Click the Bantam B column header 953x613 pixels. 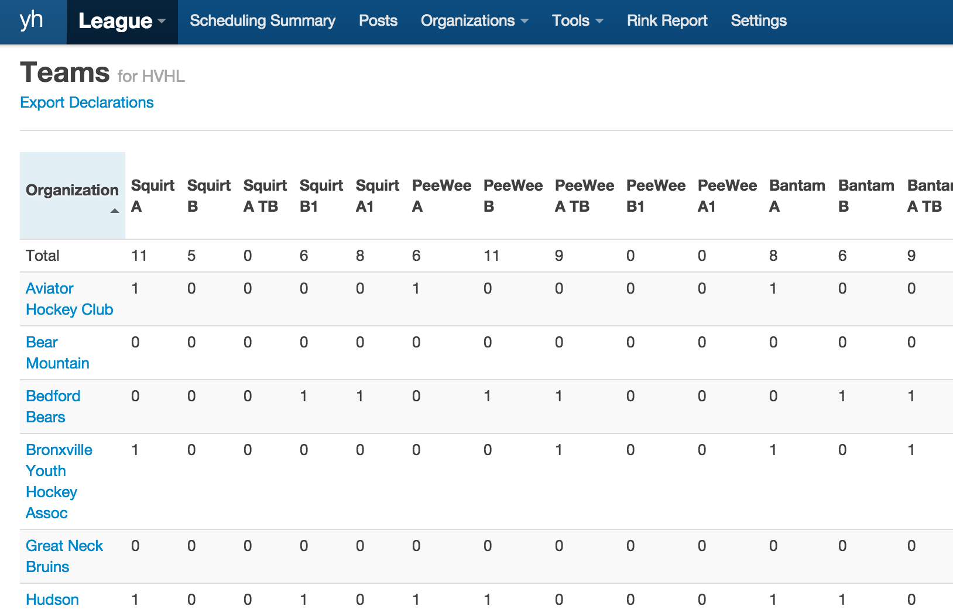tap(865, 196)
